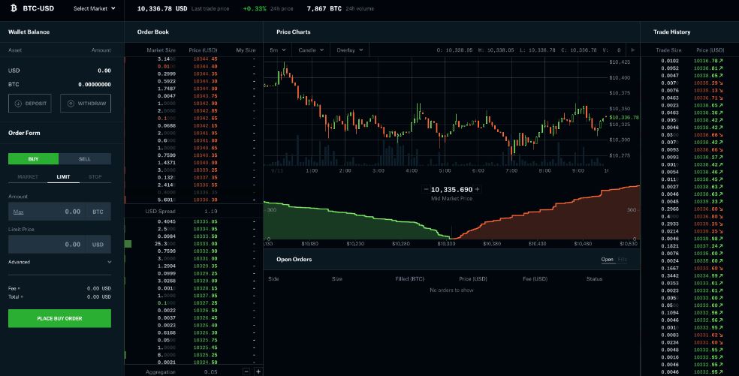Focus the Limit Price USD input field
The image size is (739, 376).
tap(60, 245)
